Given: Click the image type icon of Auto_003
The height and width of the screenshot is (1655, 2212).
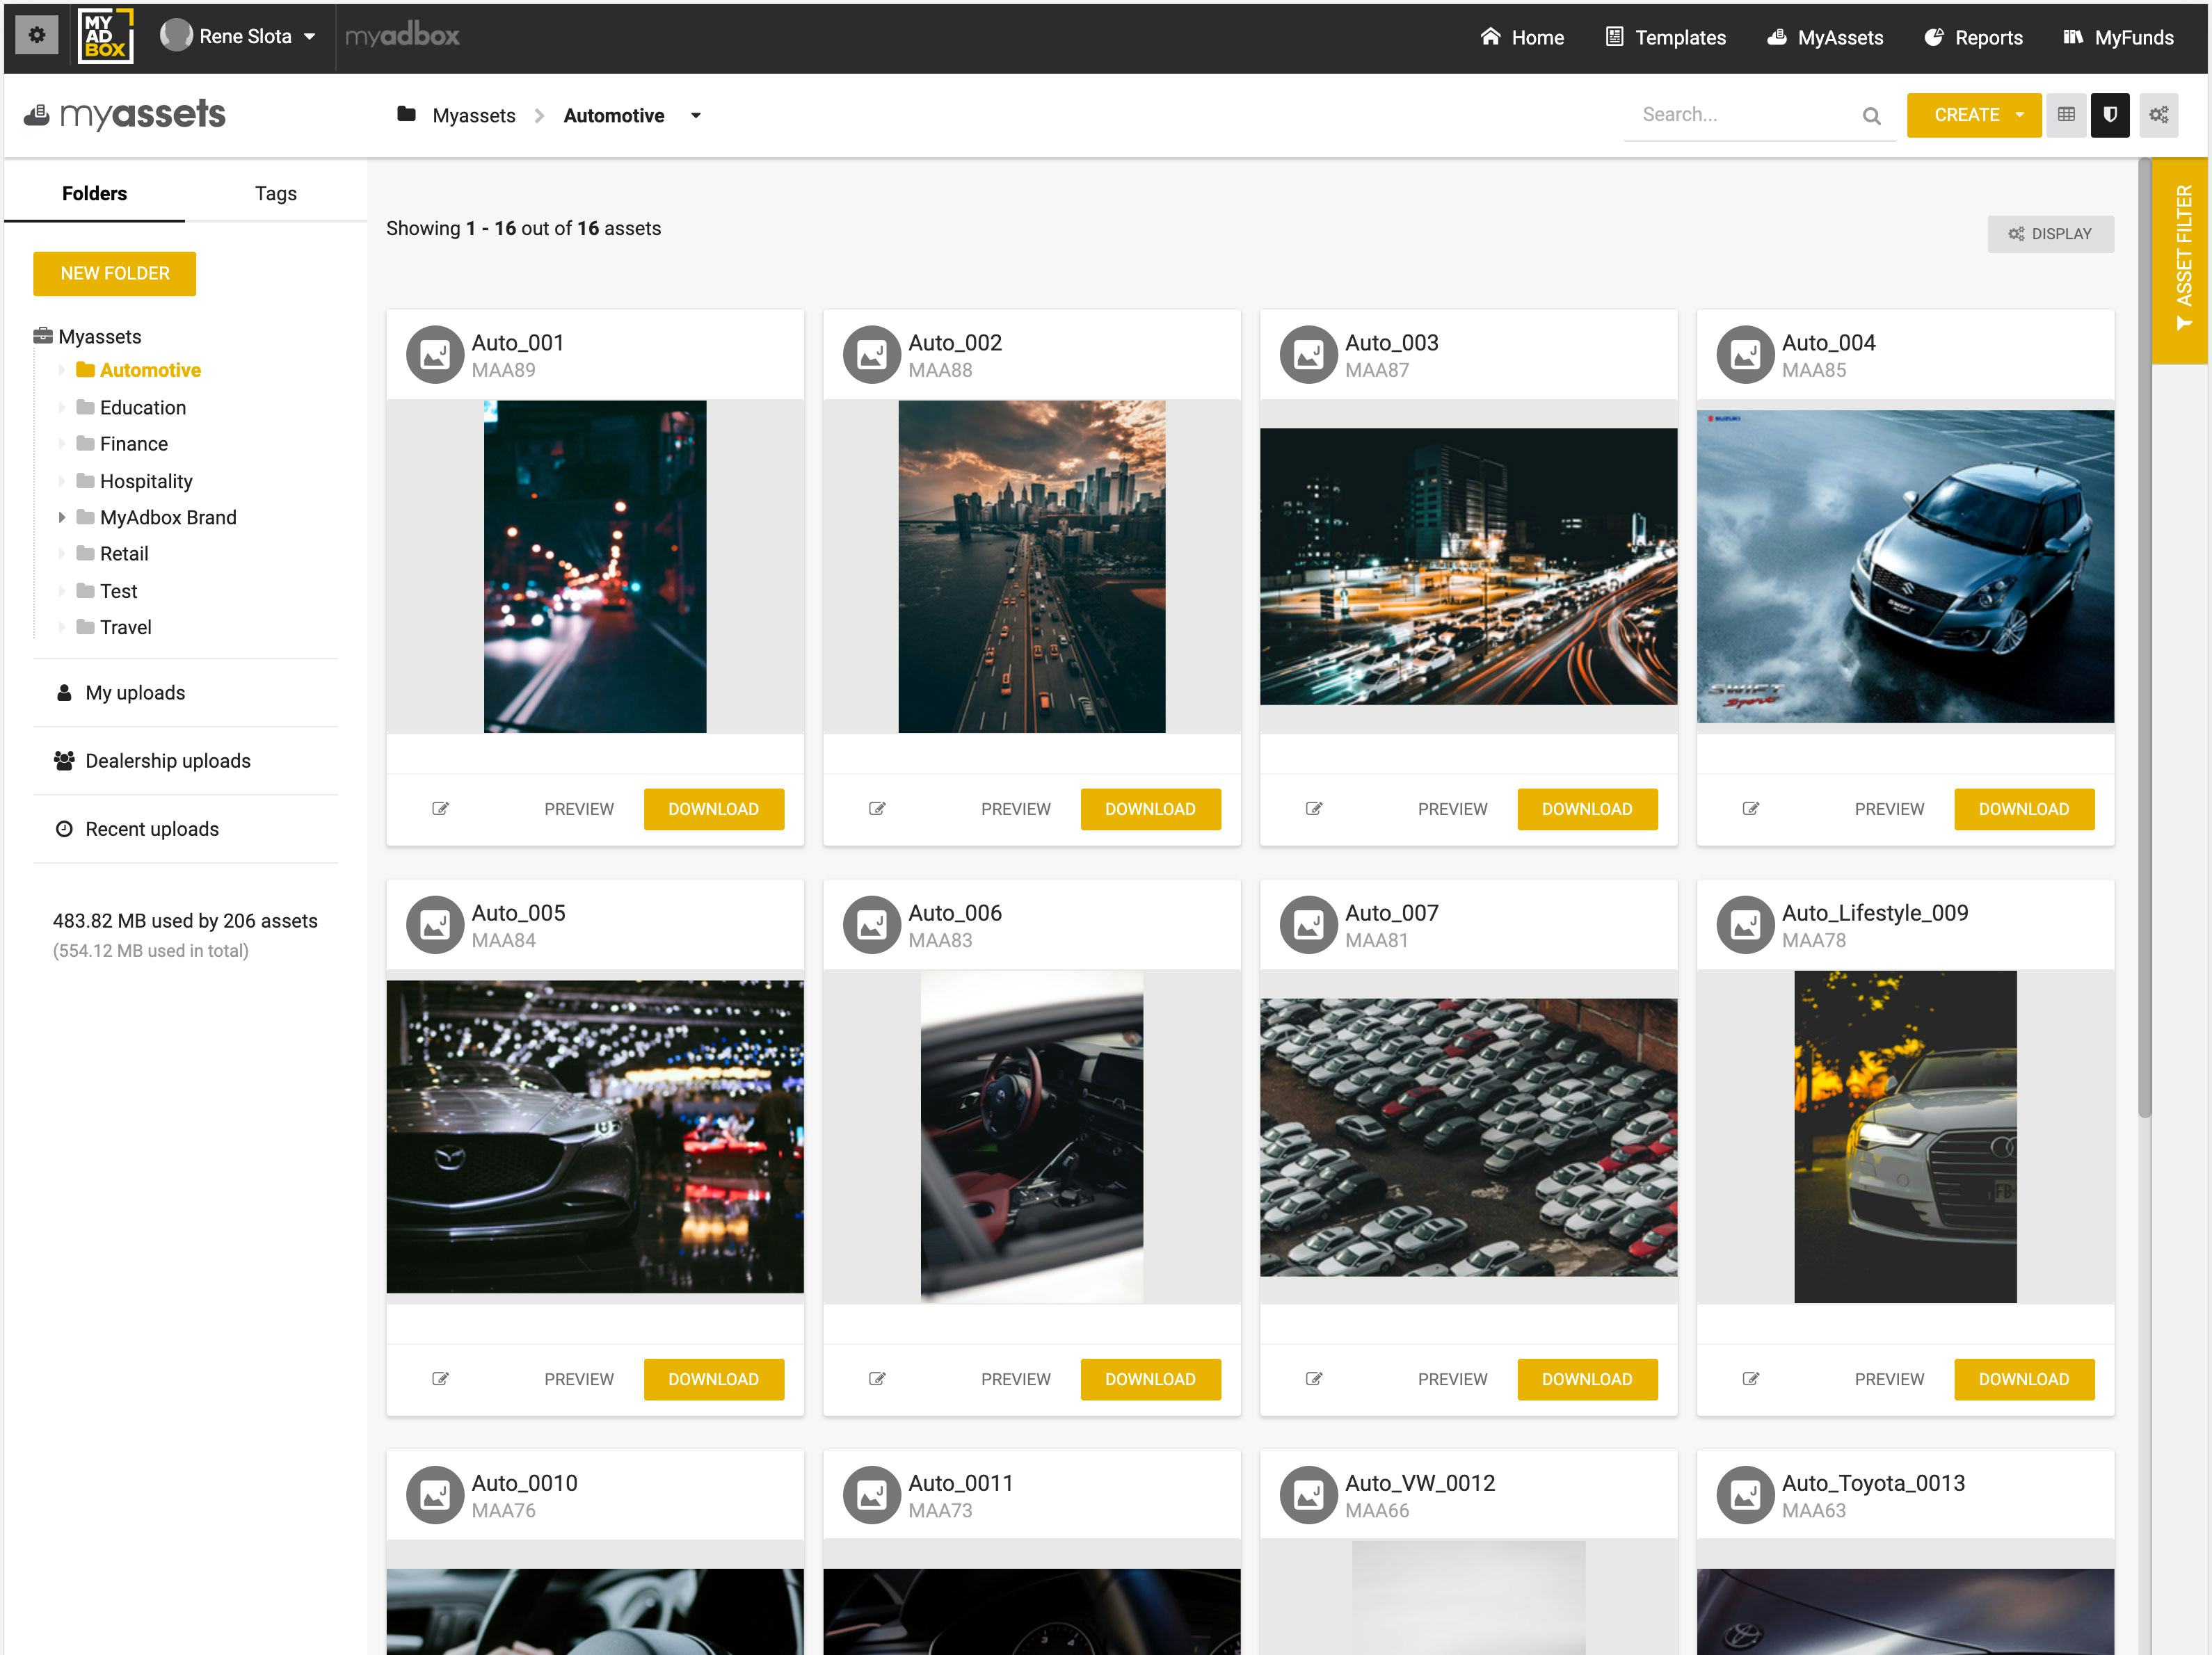Looking at the screenshot, I should click(1309, 354).
